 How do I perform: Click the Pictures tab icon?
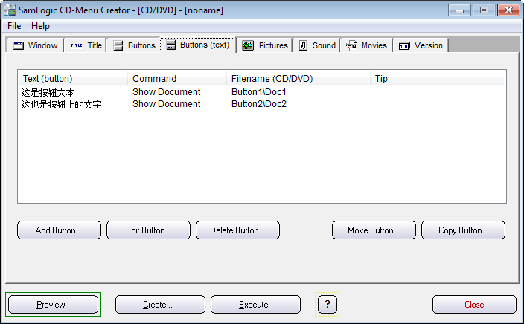pos(248,45)
